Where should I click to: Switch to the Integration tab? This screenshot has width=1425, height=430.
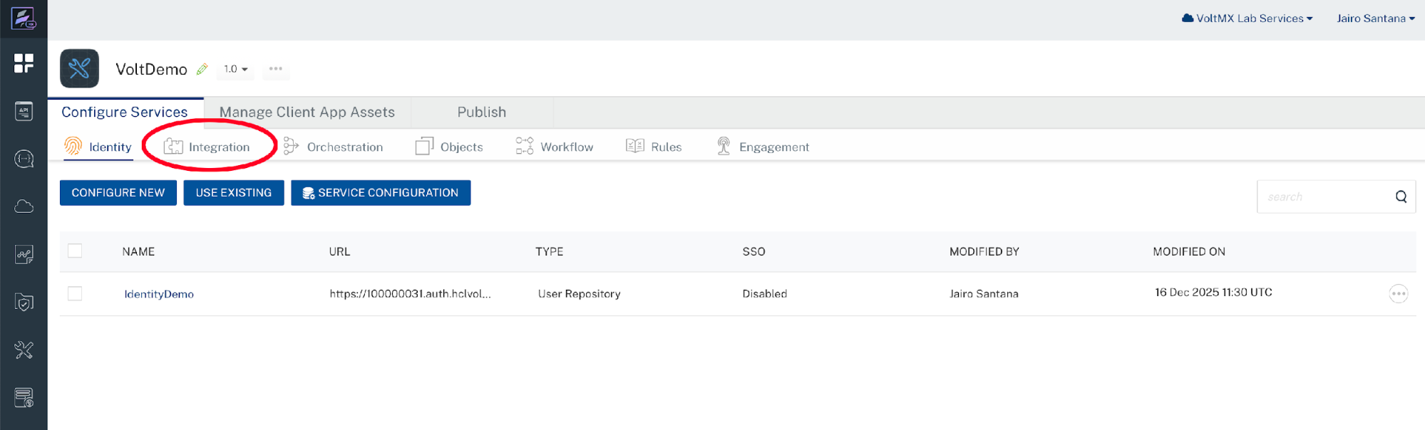[x=208, y=147]
